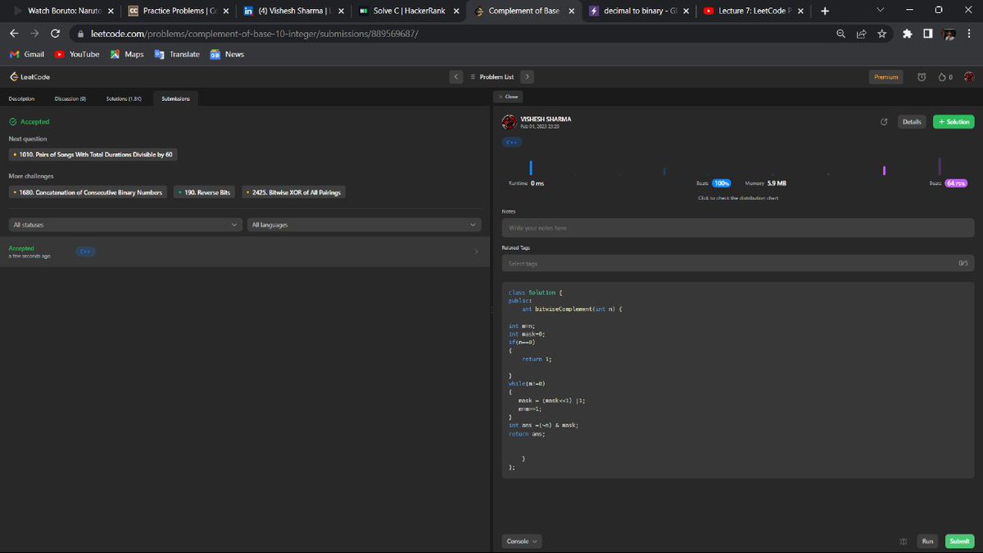Viewport: 983px width, 553px height.
Task: Open 190 Reverse Bits problem
Action: (205, 192)
